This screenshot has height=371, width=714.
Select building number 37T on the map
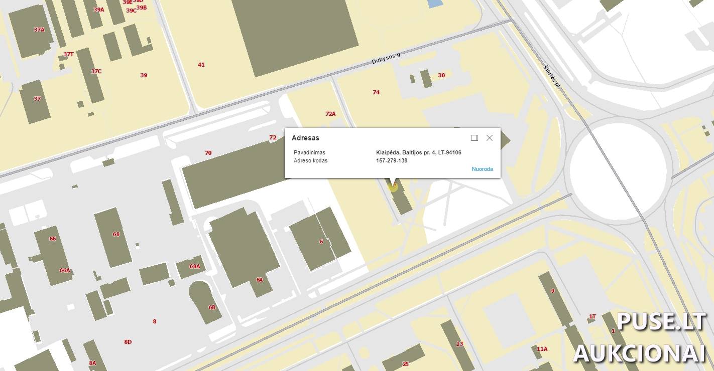click(69, 54)
